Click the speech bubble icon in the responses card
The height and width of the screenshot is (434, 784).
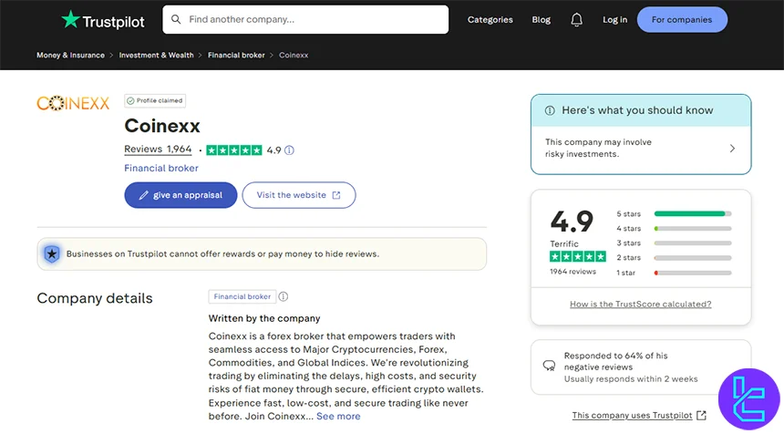(x=549, y=366)
